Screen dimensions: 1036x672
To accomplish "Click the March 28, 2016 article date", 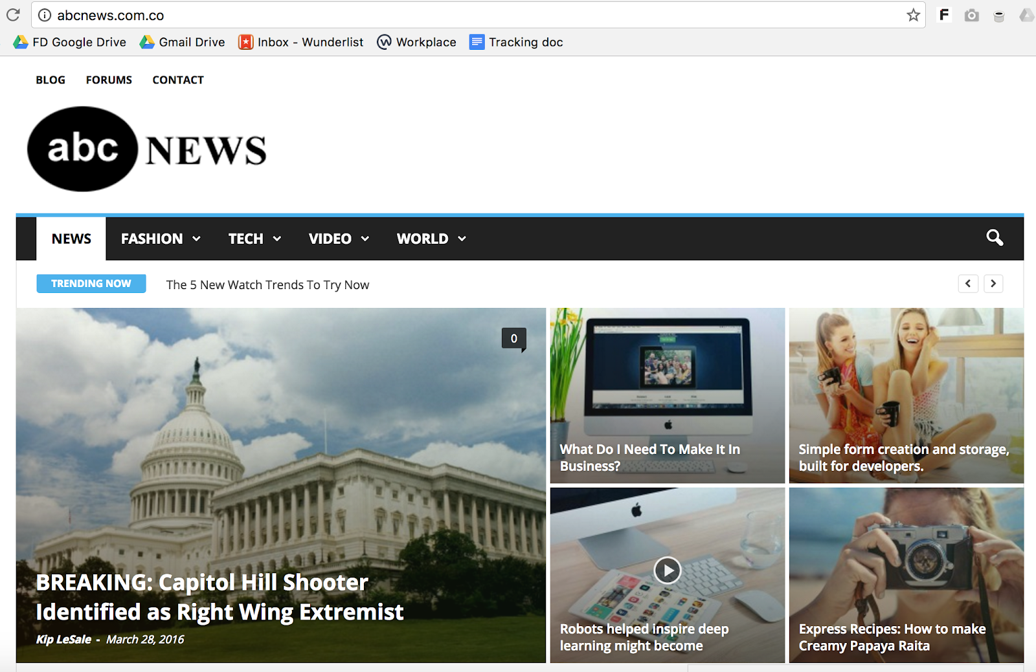I will pos(145,639).
